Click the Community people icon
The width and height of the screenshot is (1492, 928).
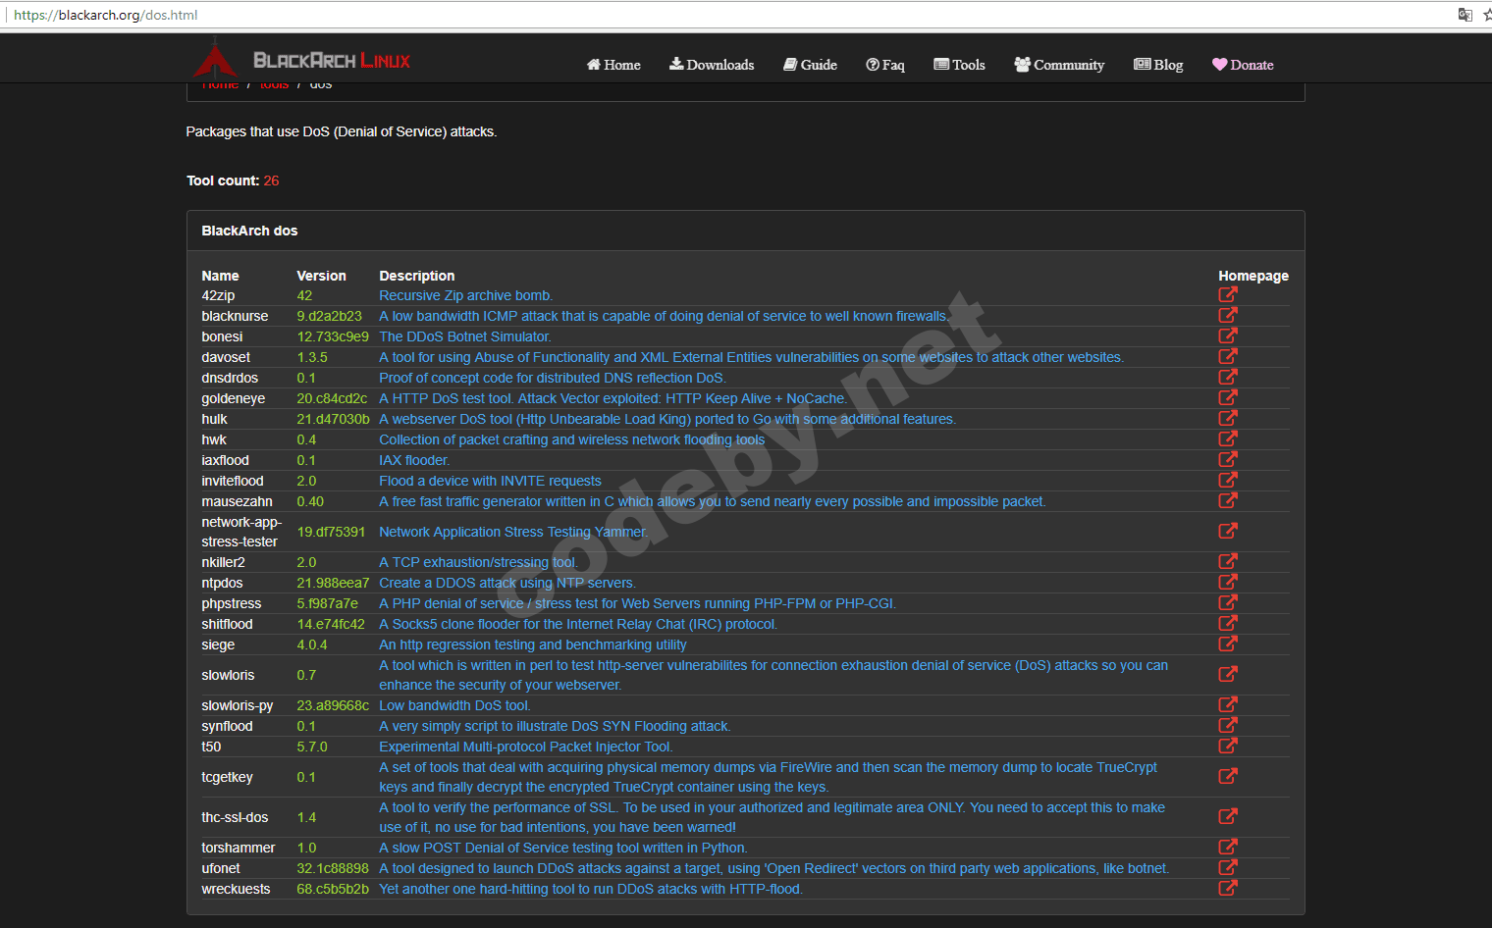pyautogui.click(x=1022, y=64)
